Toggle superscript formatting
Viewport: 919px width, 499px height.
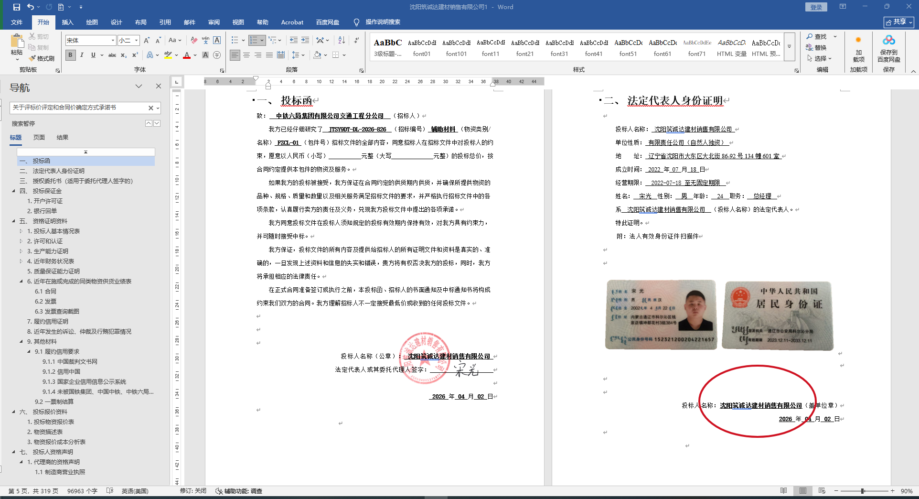[x=135, y=55]
